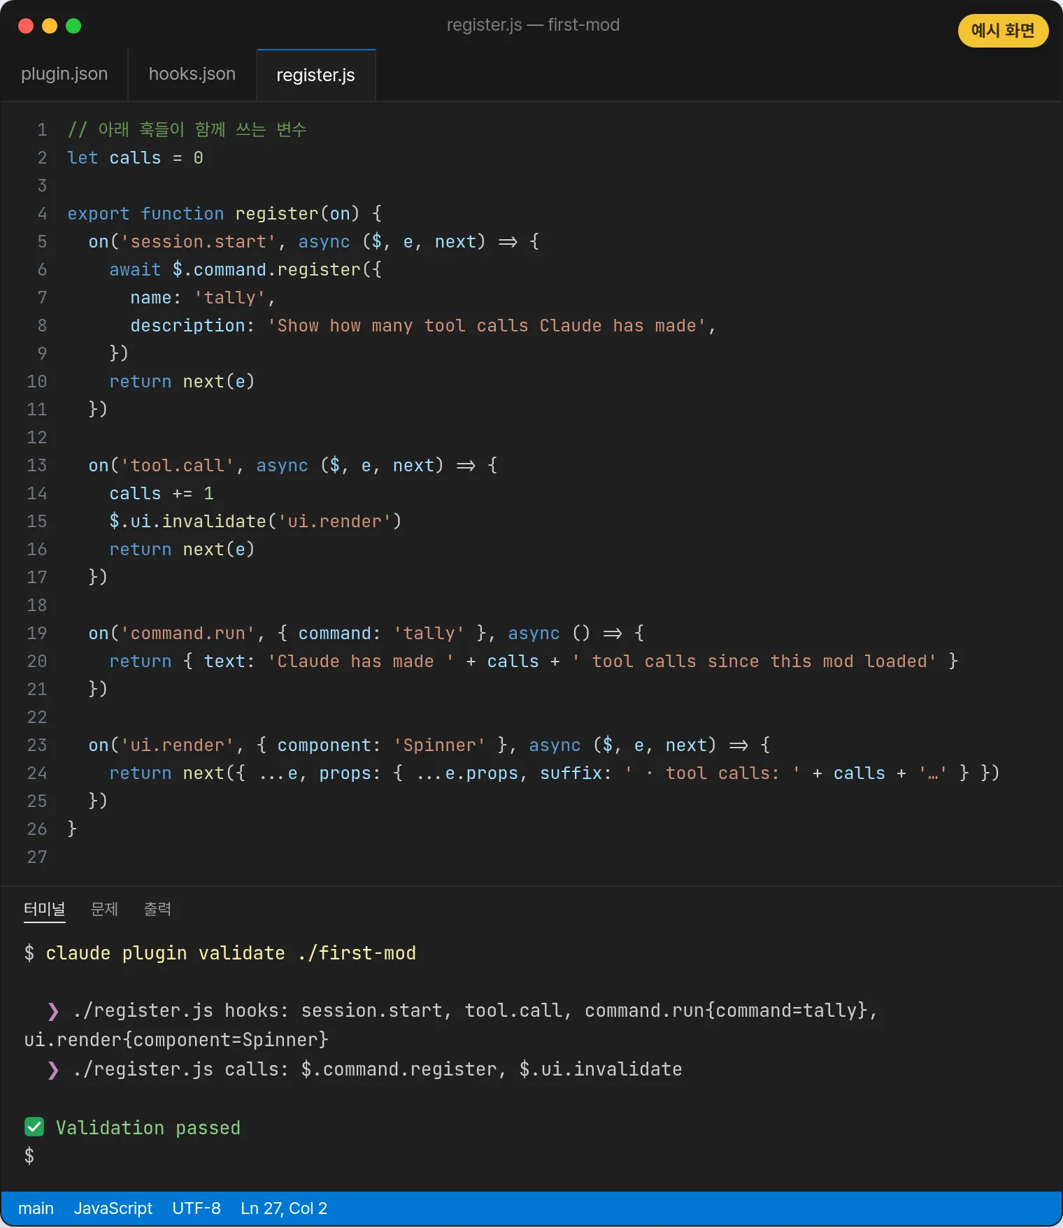The width and height of the screenshot is (1063, 1228).
Task: Click 'let calls = 0' on line 2
Action: pos(135,158)
